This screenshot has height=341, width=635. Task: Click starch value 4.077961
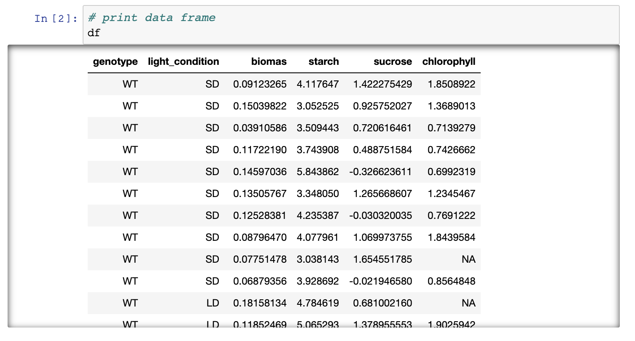pyautogui.click(x=318, y=237)
